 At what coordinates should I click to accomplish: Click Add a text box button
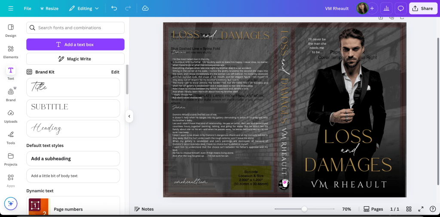click(x=75, y=45)
